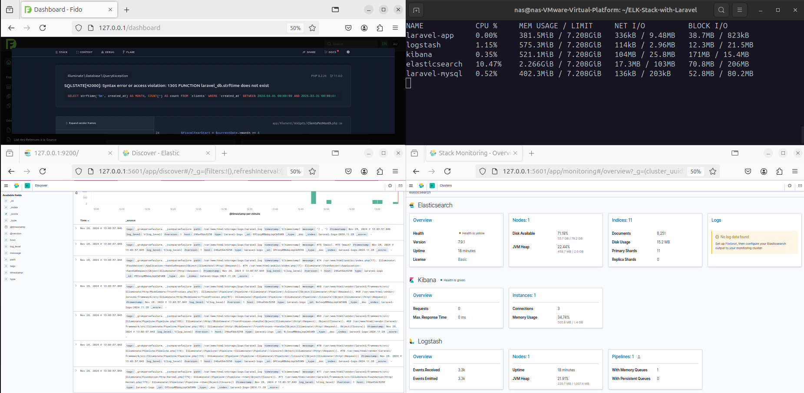Open the Kibana Overview link
Viewport: 804px width, 393px height.
(x=423, y=296)
